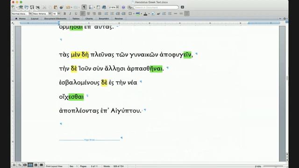This screenshot has height=168, width=299.
Task: Open the Document Elements tab
Action: 55,19
